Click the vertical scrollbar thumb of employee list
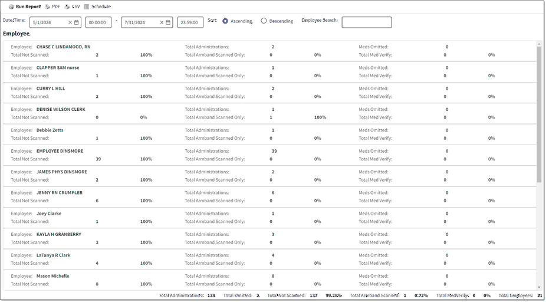 (539, 114)
